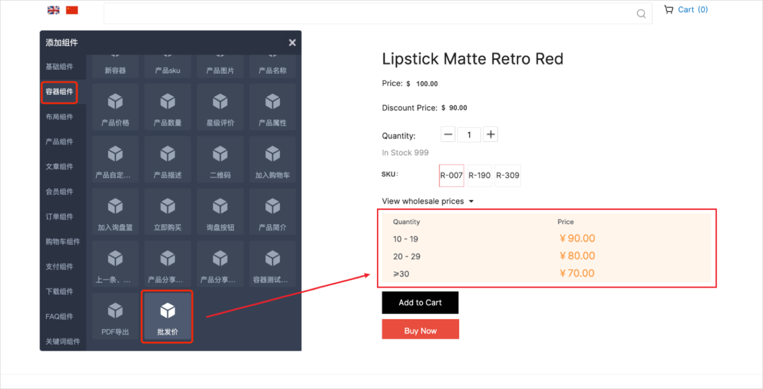
Task: Collapse the View wholesale prices dropdown
Action: click(x=427, y=201)
